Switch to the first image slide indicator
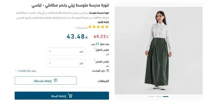208x102 pixels. pyautogui.click(x=151, y=96)
